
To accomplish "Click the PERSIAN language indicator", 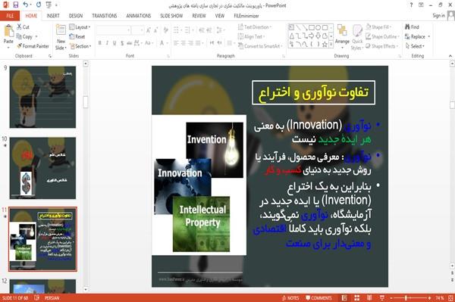I will pos(52,298).
